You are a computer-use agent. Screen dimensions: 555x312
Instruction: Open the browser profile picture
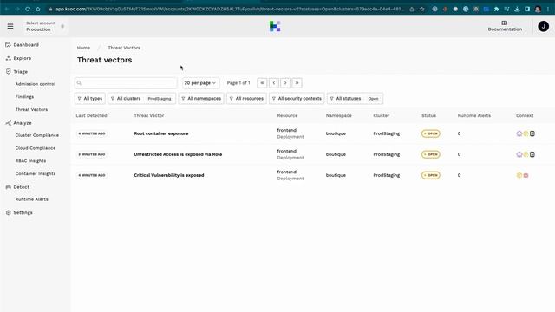[x=538, y=10]
